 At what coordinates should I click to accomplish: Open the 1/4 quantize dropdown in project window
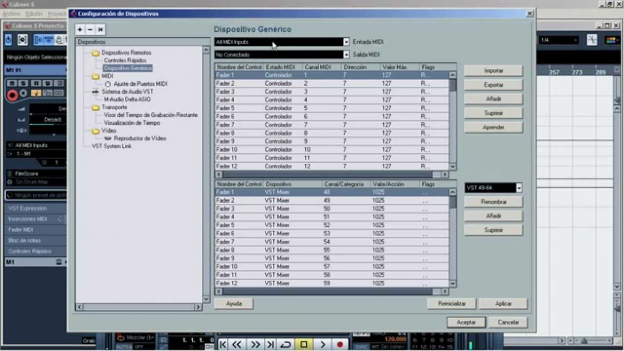[x=559, y=40]
